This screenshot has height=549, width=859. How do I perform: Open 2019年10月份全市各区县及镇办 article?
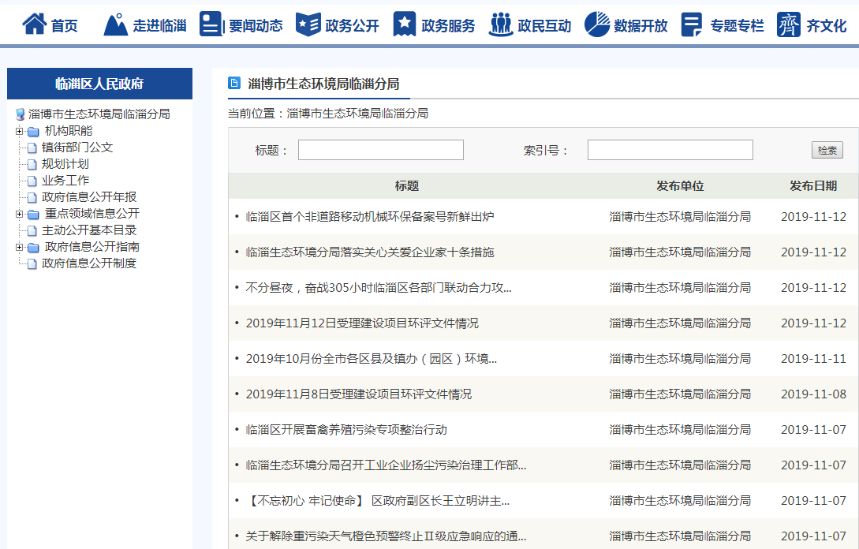[372, 359]
